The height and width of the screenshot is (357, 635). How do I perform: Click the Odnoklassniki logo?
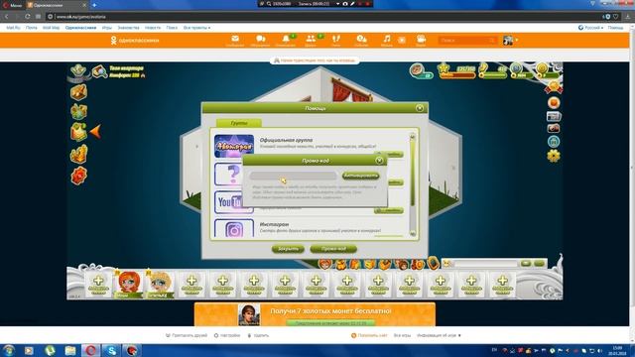click(135, 41)
